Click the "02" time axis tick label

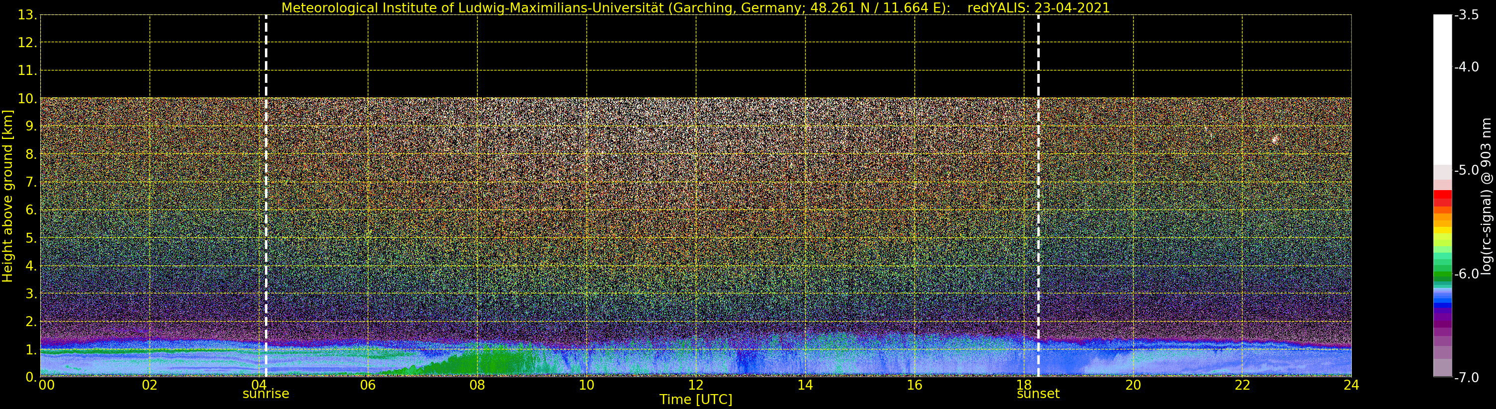[x=150, y=385]
